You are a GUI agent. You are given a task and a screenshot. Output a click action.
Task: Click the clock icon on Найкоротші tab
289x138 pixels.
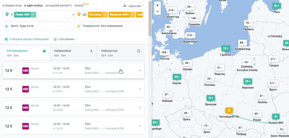139,51
